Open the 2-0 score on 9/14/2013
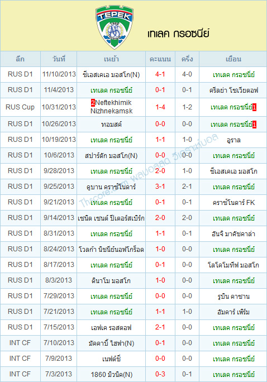Screen dimensions: 267x382 click(160, 218)
